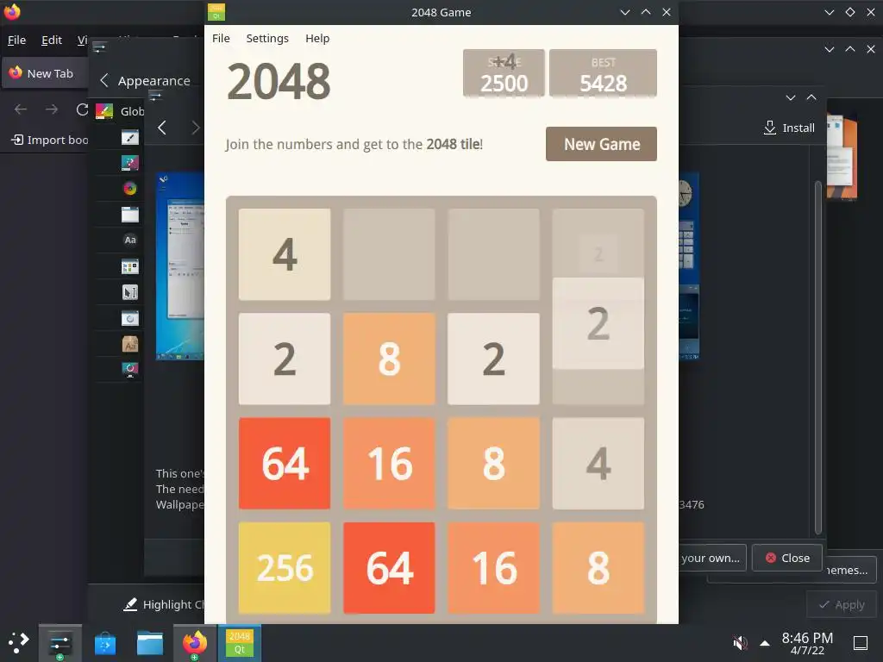
Task: Open Dolphin file manager from taskbar
Action: [150, 643]
